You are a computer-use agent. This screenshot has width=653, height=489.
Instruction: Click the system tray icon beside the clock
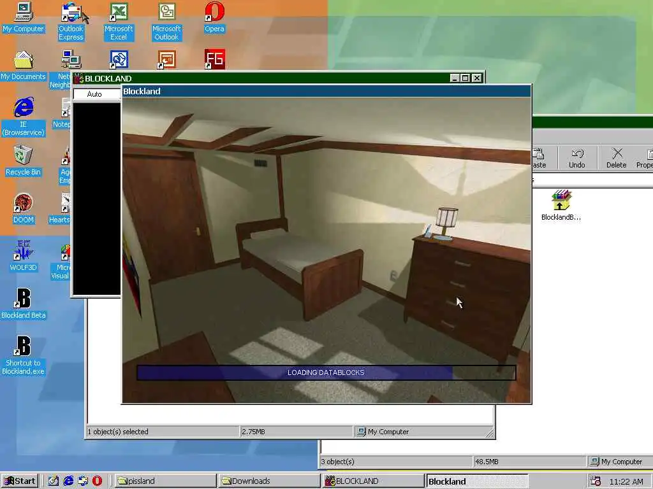coord(596,481)
